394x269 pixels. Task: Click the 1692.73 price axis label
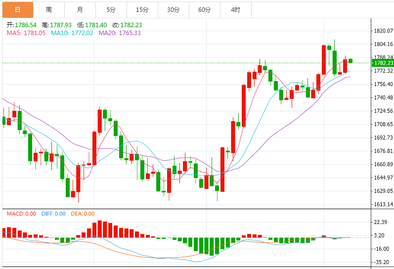(x=384, y=137)
